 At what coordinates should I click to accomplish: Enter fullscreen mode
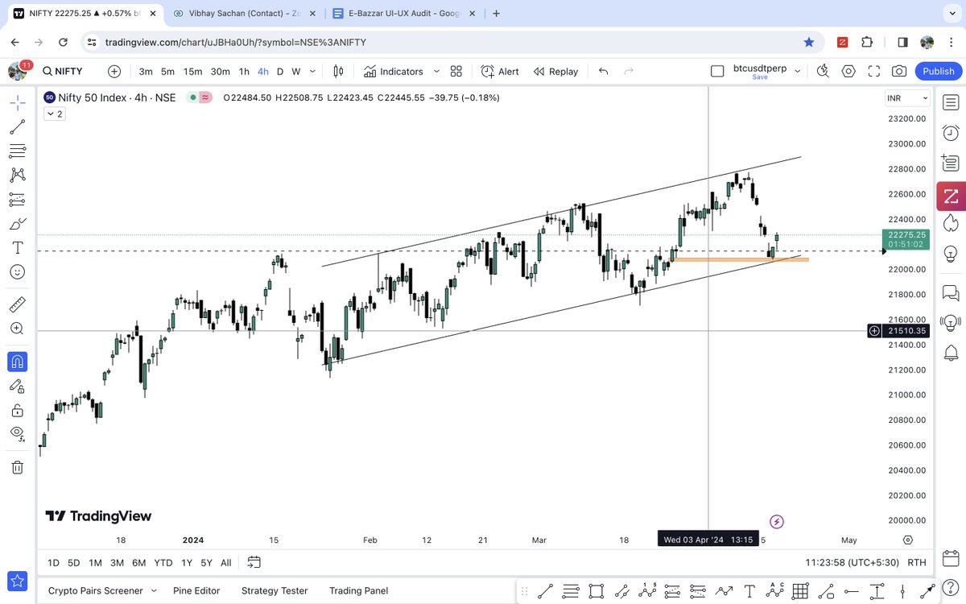coord(874,71)
